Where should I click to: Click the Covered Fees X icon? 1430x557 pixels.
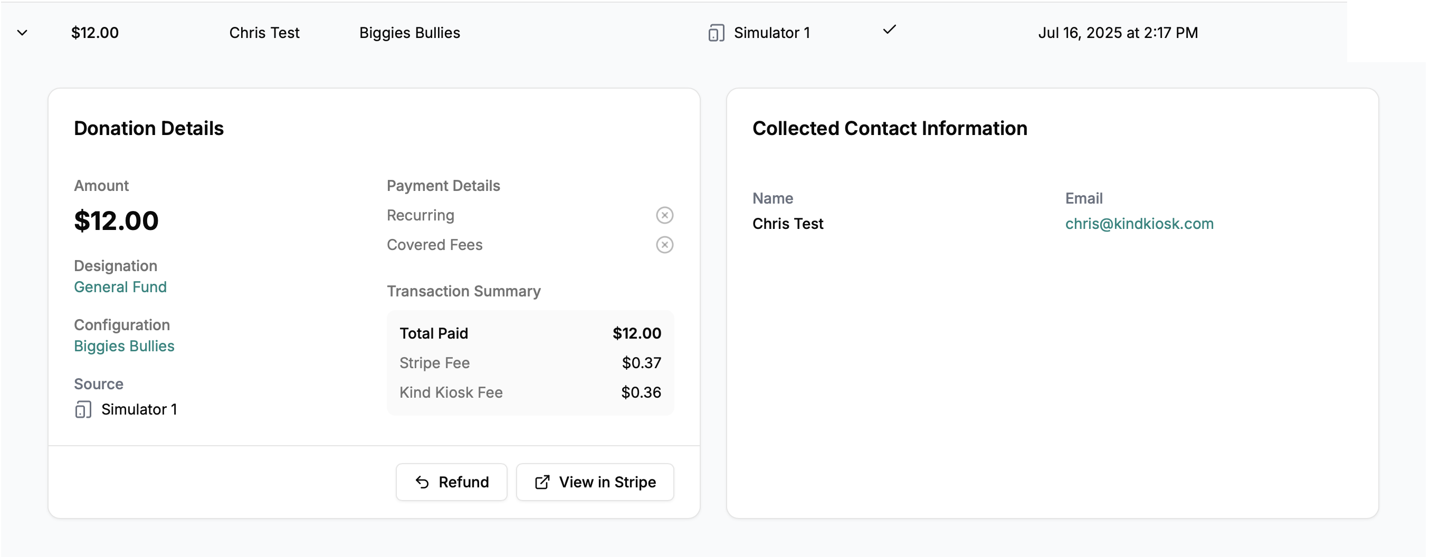click(x=664, y=245)
